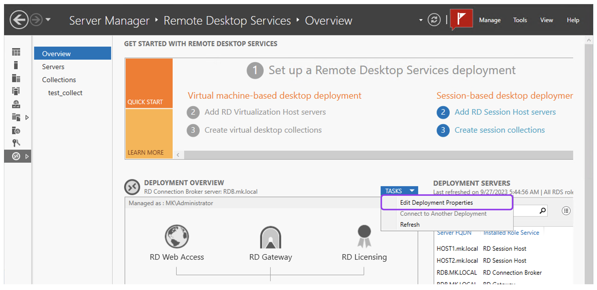Click blue step 3 circle for session collections
This screenshot has height=290, width=597.
[x=443, y=130]
